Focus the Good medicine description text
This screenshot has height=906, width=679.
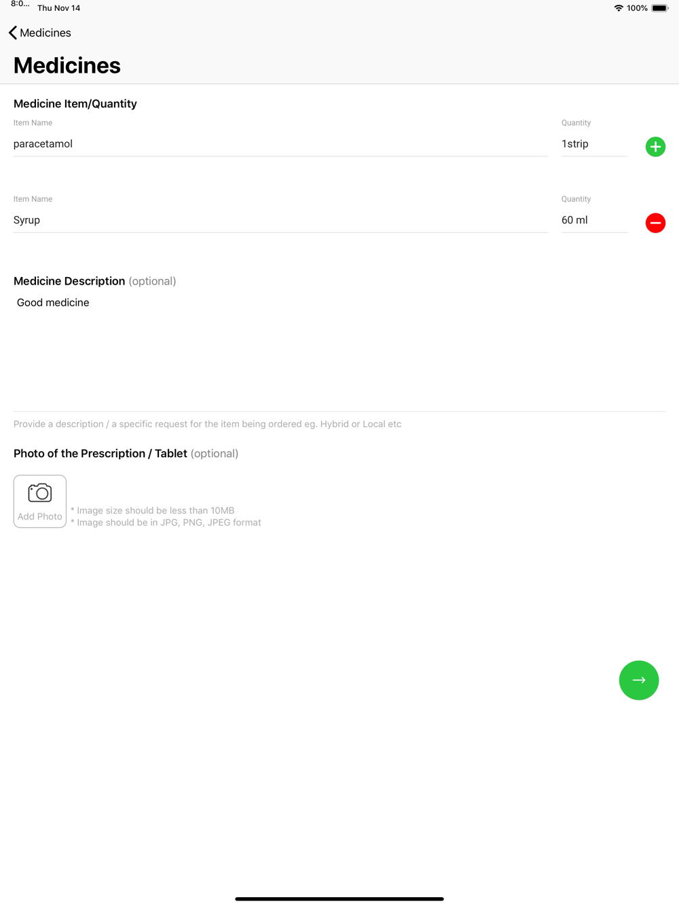pos(53,303)
